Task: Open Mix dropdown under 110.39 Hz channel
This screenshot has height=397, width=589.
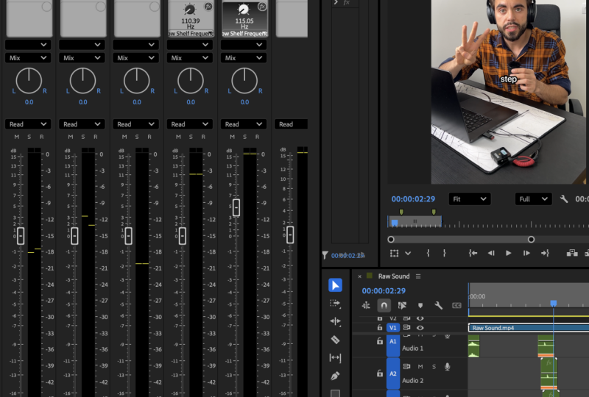Action: [x=189, y=58]
